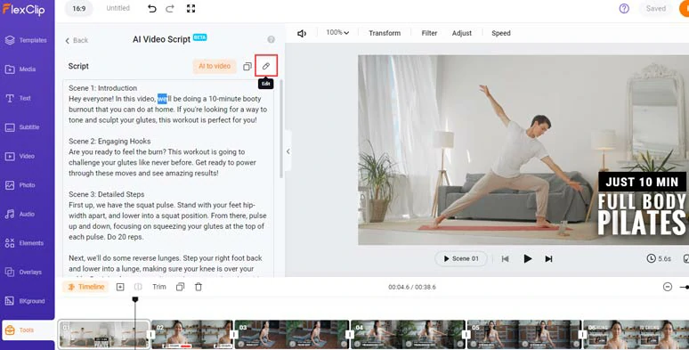Click the redo arrow in top bar
This screenshot has height=350, width=689.
[170, 8]
